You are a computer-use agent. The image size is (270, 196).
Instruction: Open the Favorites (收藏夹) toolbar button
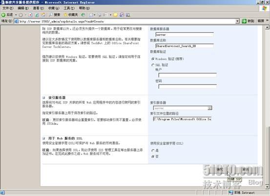(71, 15)
